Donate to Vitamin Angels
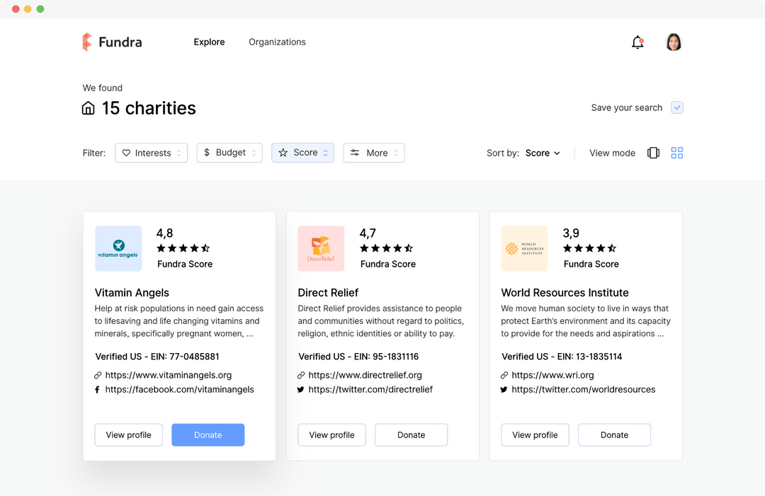This screenshot has width=765, height=496. tap(208, 434)
